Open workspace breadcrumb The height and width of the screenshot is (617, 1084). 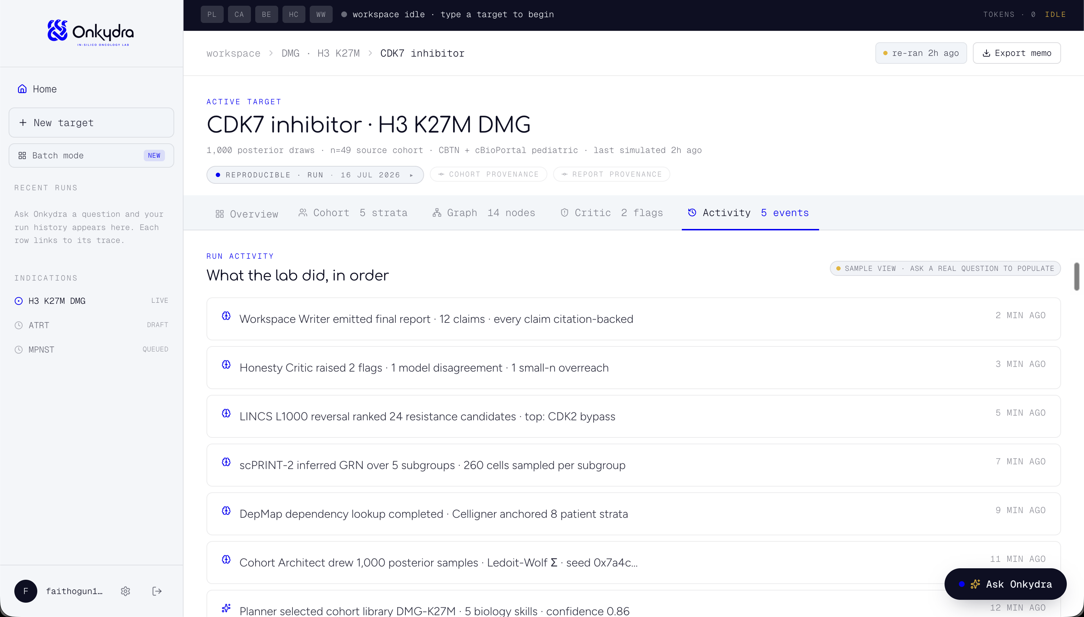[233, 53]
